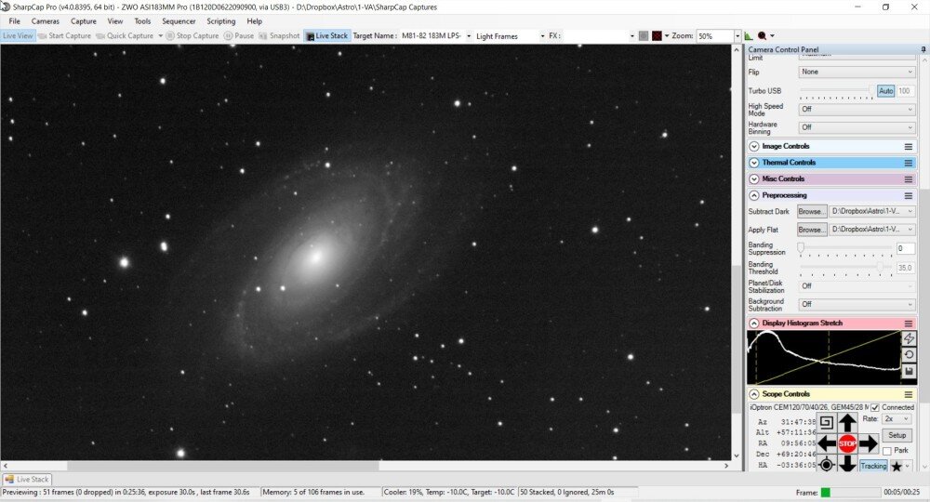
Task: Open the Flip dropdown set to None
Action: click(x=857, y=72)
